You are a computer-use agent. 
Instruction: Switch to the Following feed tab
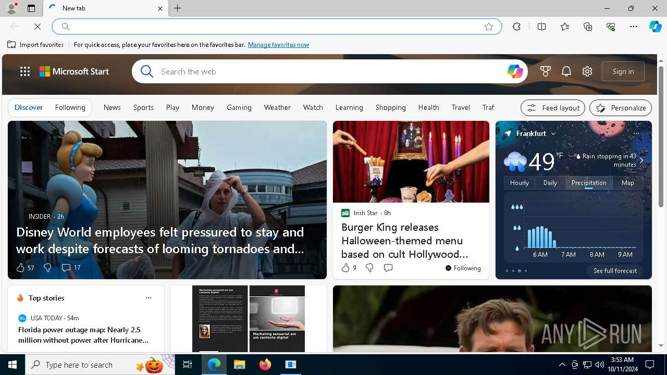(70, 107)
